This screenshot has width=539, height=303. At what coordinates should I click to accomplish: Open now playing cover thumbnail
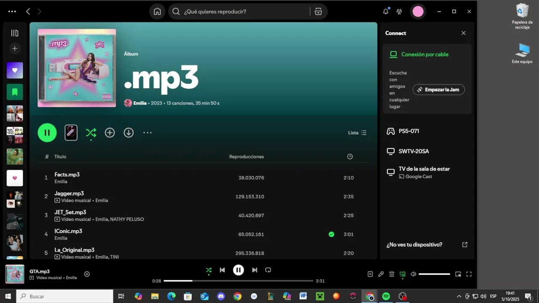coord(15,274)
